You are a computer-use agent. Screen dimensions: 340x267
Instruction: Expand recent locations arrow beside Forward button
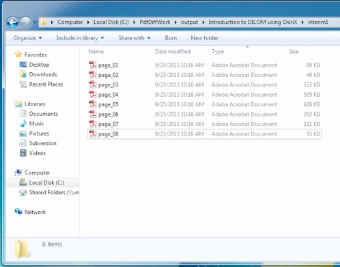(x=35, y=22)
